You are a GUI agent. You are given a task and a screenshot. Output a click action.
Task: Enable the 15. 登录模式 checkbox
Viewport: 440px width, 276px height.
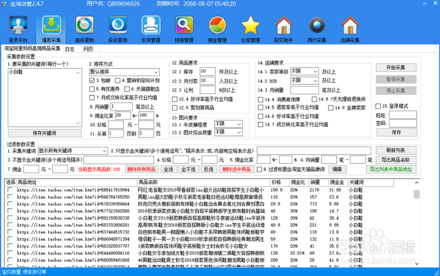point(378,106)
